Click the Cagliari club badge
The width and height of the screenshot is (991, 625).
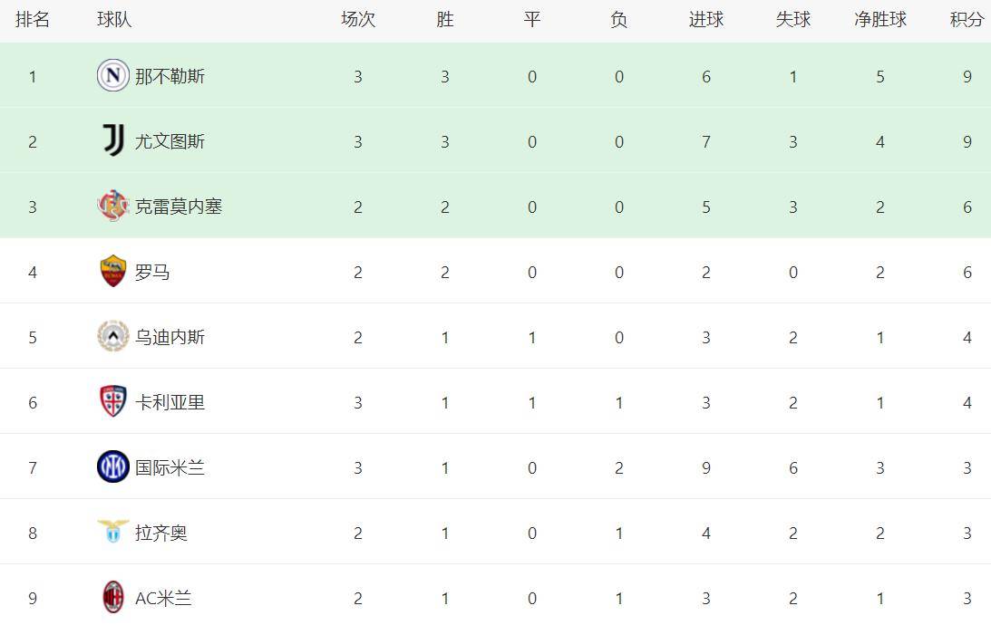click(x=113, y=402)
